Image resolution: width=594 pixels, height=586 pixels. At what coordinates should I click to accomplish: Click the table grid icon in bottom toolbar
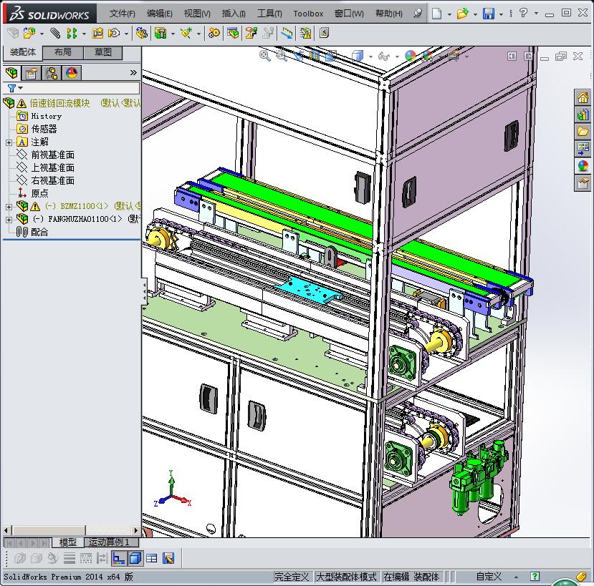pos(151,558)
